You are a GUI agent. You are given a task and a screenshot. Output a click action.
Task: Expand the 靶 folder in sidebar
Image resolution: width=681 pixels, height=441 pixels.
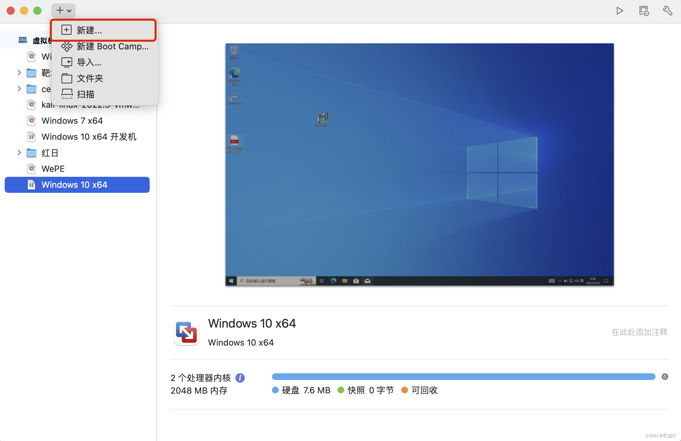(19, 72)
